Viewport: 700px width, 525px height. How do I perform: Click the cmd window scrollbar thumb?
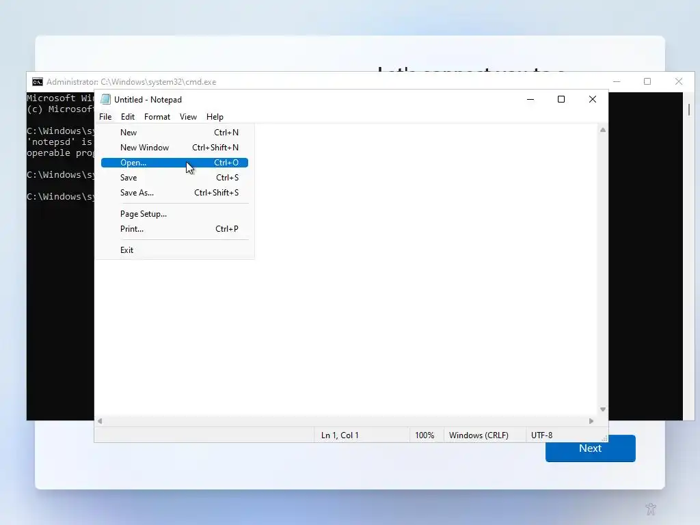pyautogui.click(x=689, y=109)
